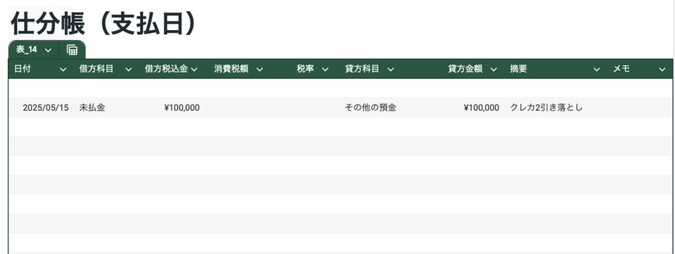Open the 表_14 table tab dropdown
675x254 pixels.
click(x=48, y=50)
